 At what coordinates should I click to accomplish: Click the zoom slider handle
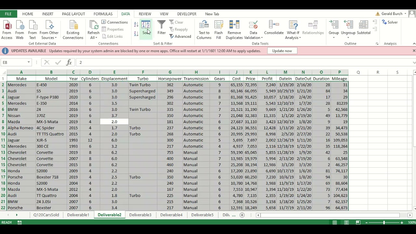coord(384,223)
